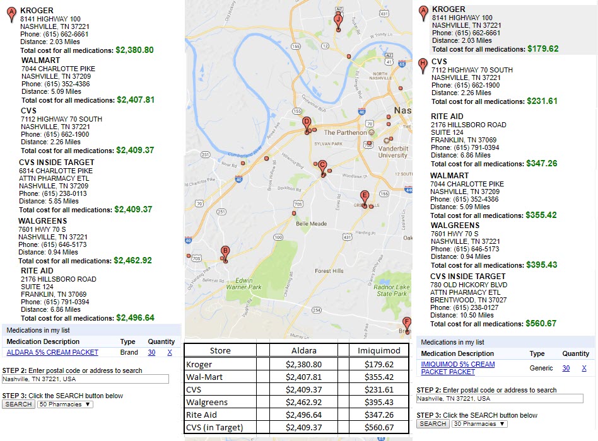Click the "Aldara" header in the comparison table

point(304,350)
